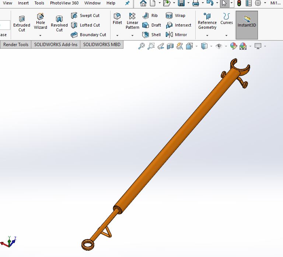The height and width of the screenshot is (257, 283).
Task: Open the PhotoView 360 menu
Action: tap(64, 3)
